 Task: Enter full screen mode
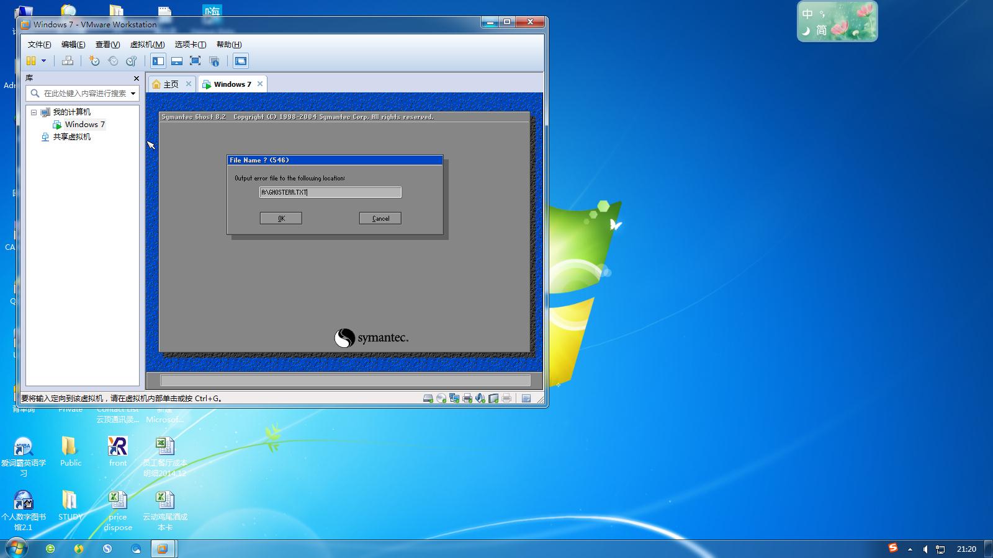tap(195, 61)
